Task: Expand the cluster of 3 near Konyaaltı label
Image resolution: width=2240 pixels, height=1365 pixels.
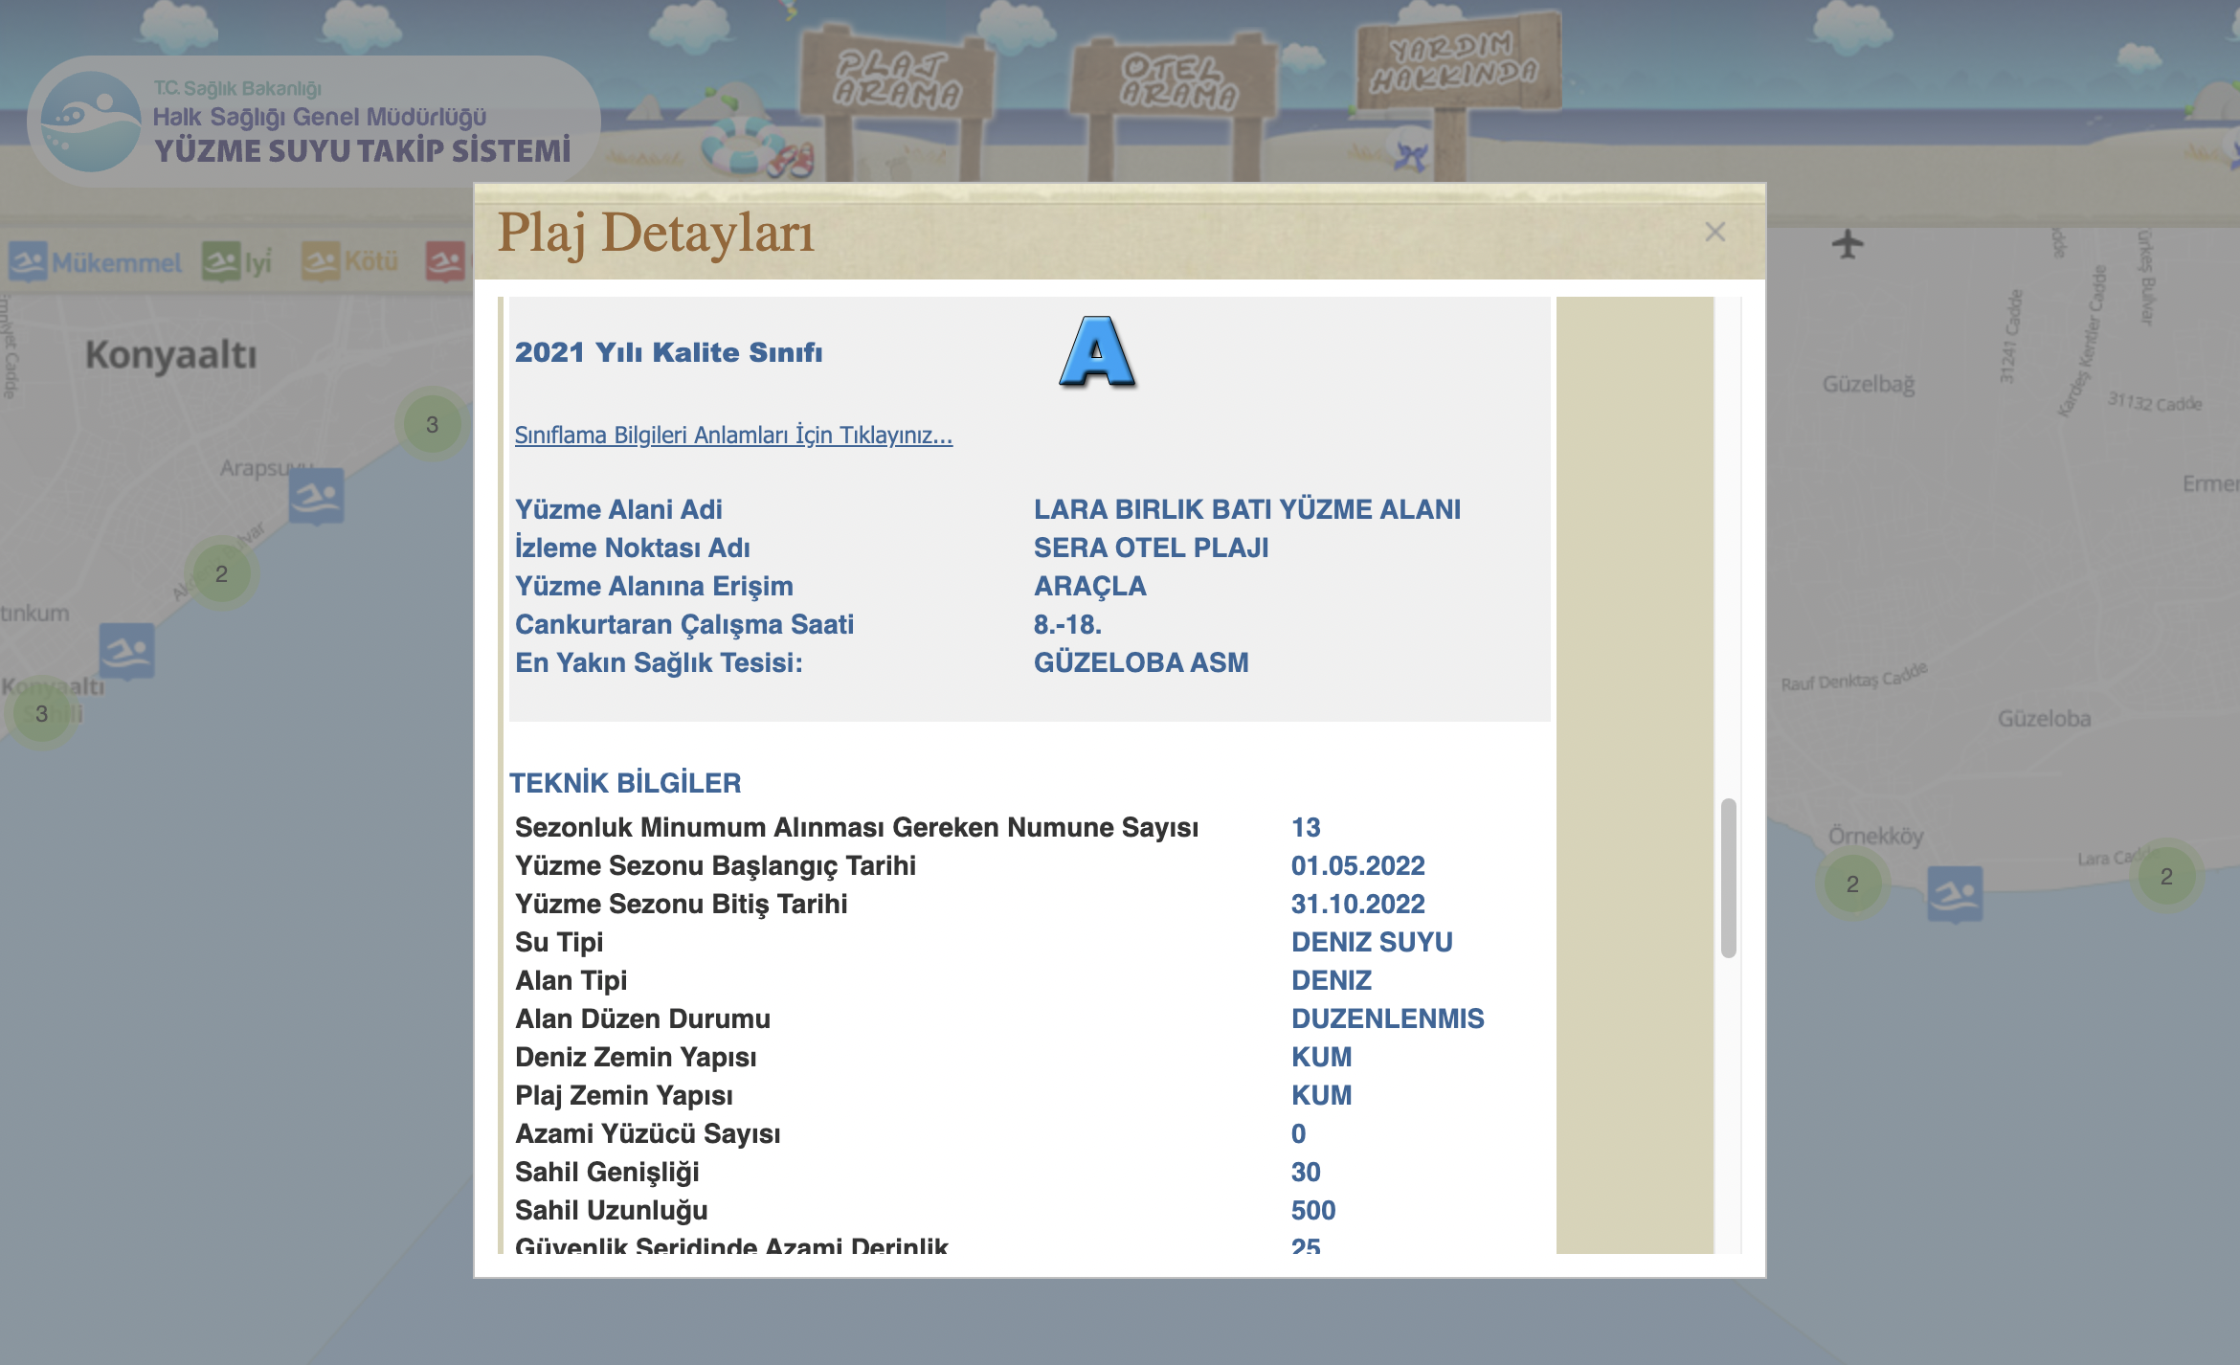Action: (x=432, y=424)
